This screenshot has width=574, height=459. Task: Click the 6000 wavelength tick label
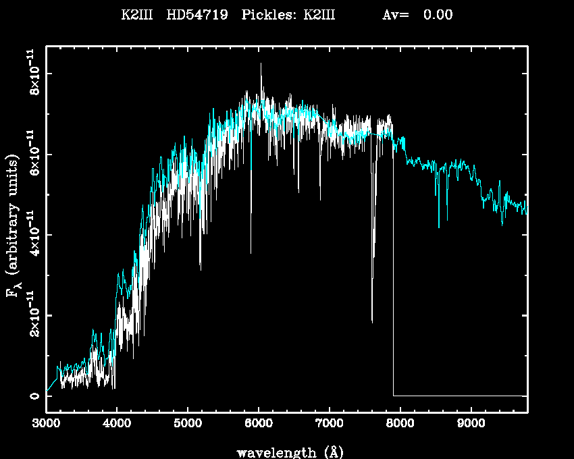click(259, 425)
